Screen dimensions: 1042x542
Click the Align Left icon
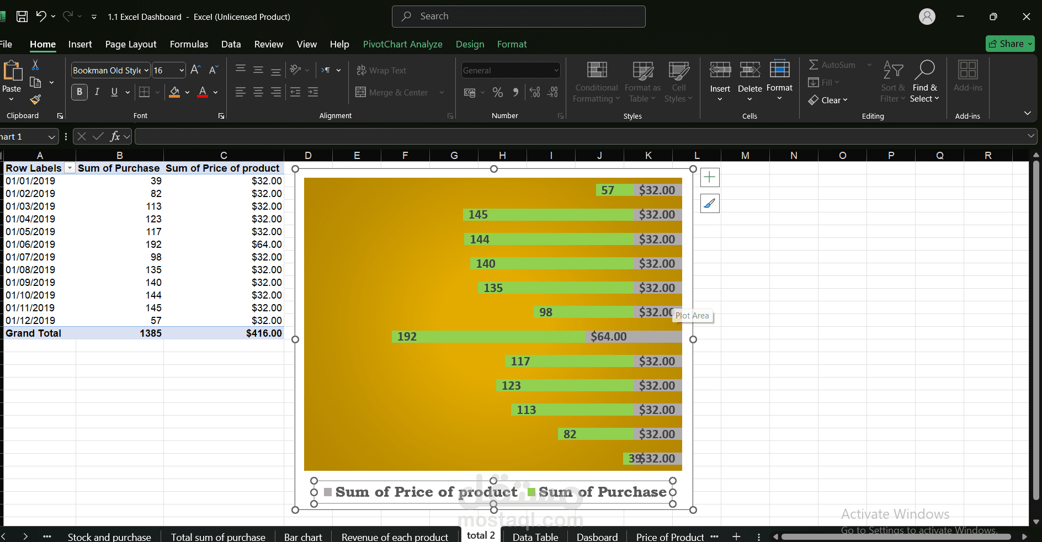tap(241, 92)
